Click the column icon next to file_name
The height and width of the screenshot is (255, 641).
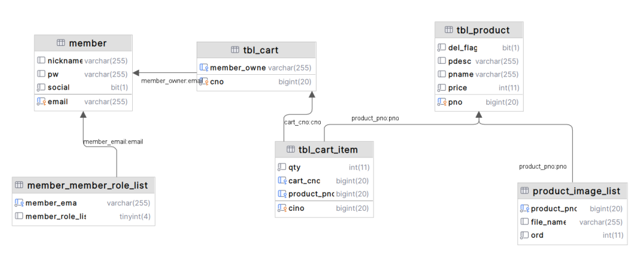click(524, 222)
